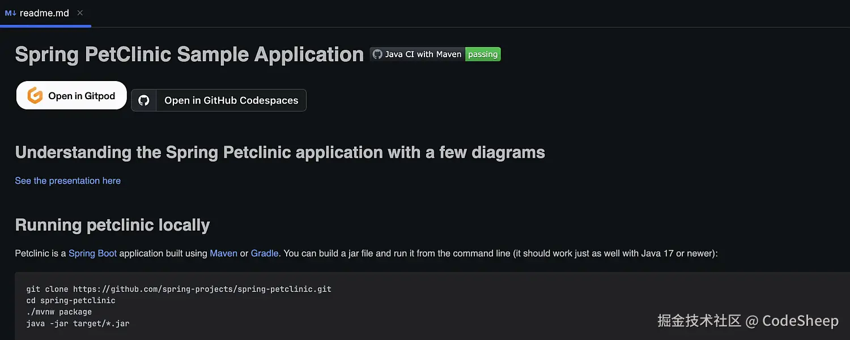Screen dimensions: 850x340
Task: Click the java -jar target/*.jar command line
Action: click(x=78, y=324)
